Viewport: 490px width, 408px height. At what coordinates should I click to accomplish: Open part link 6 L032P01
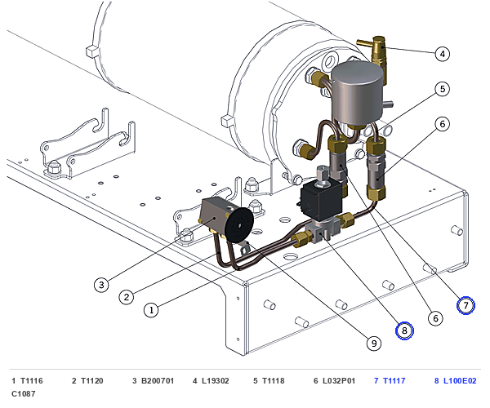pyautogui.click(x=334, y=381)
